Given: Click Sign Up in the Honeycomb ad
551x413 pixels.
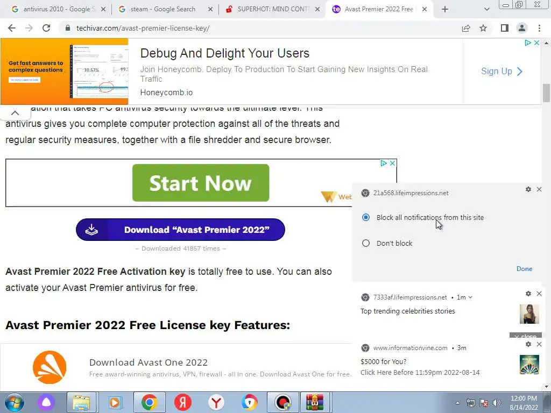Looking at the screenshot, I should [502, 72].
